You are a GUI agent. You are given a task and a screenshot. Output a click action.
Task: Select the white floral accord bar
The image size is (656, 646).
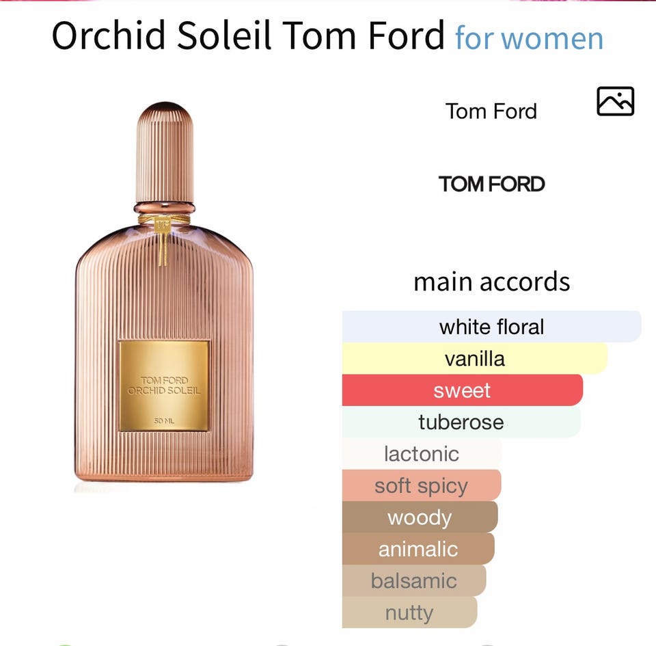click(x=491, y=326)
